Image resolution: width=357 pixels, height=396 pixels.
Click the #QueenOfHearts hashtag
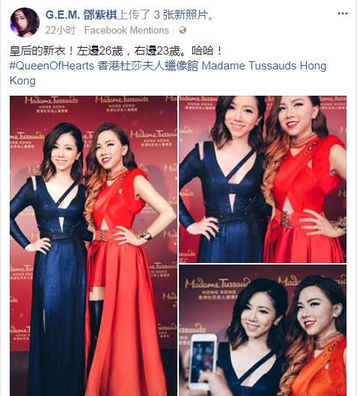[52, 66]
